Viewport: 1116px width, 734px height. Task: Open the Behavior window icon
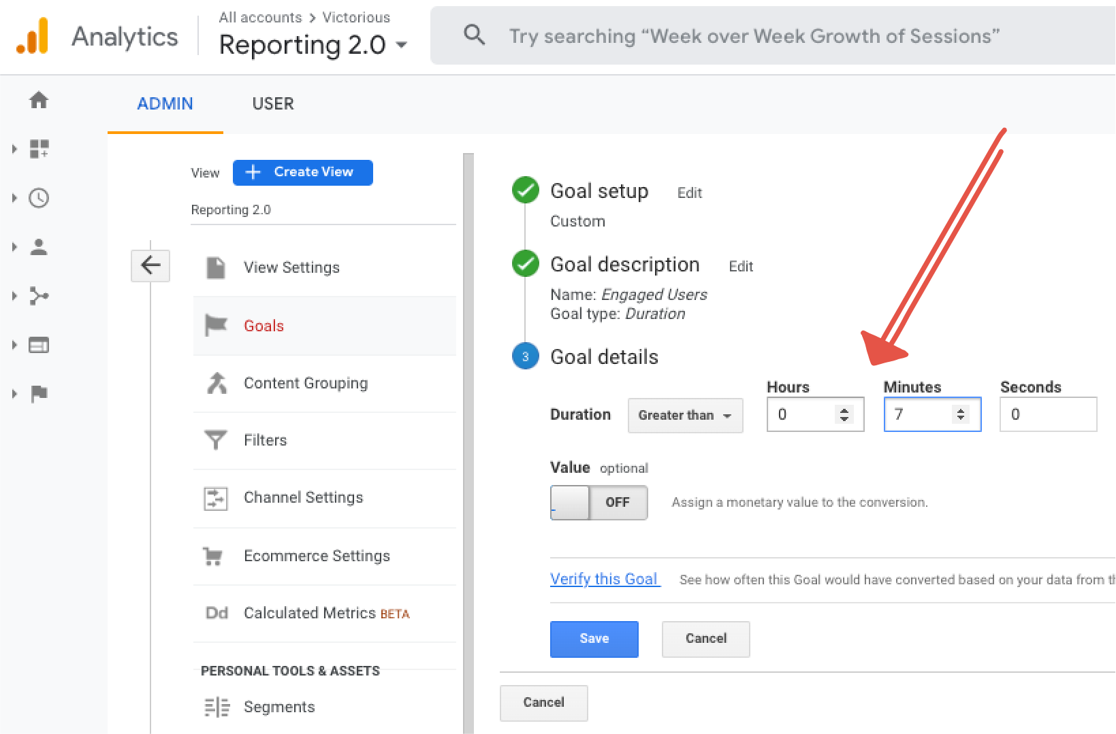tap(39, 345)
